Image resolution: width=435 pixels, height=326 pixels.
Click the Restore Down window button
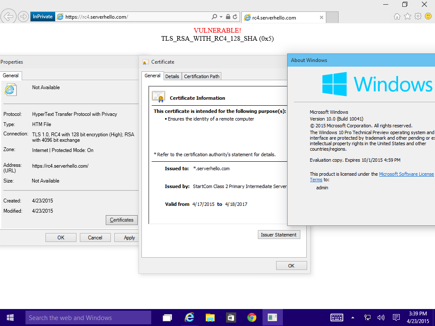point(405,4)
